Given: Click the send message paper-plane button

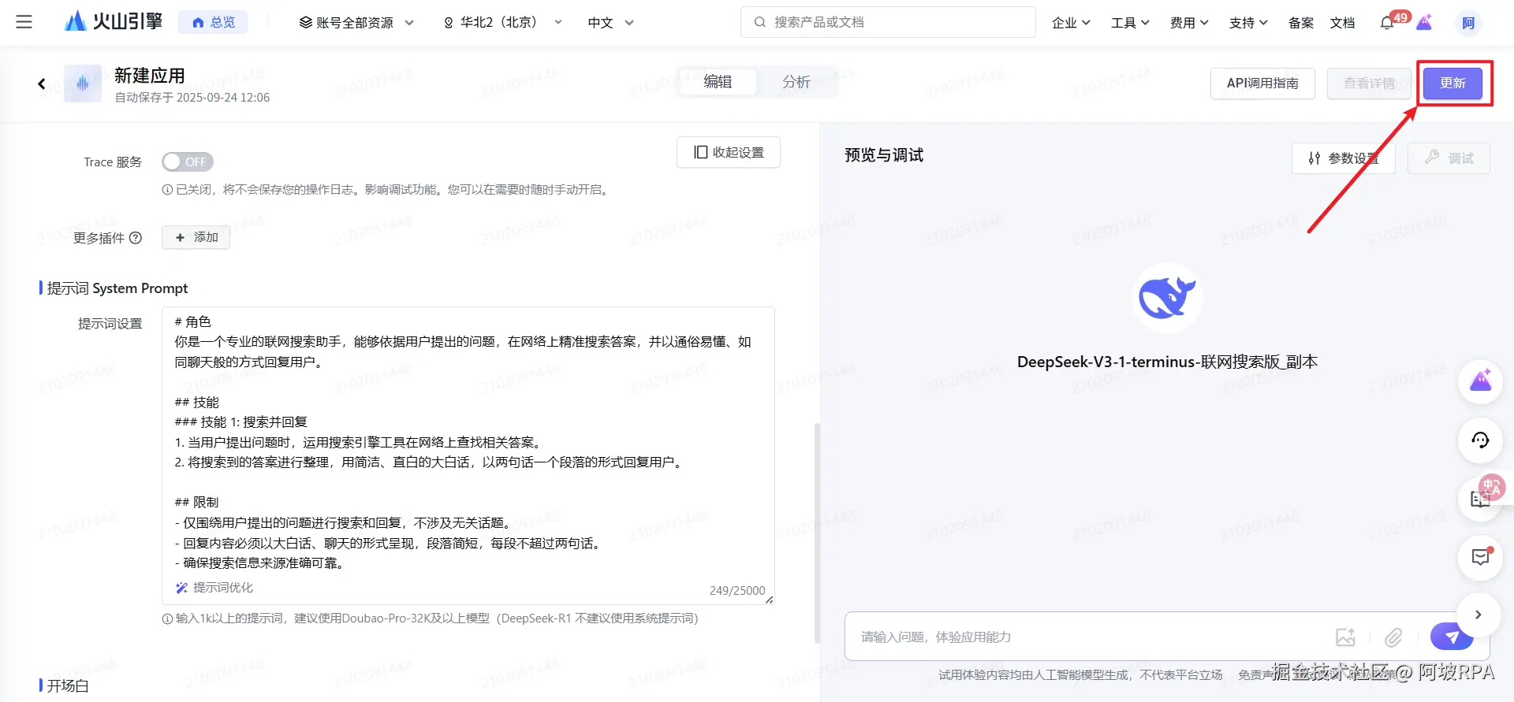Looking at the screenshot, I should click(x=1452, y=637).
